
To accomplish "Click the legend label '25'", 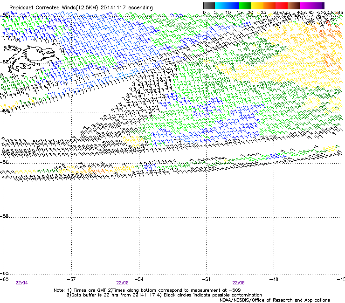I will pyautogui.click(x=263, y=13).
